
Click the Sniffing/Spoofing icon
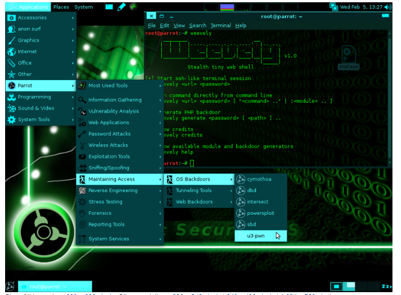pyautogui.click(x=82, y=168)
